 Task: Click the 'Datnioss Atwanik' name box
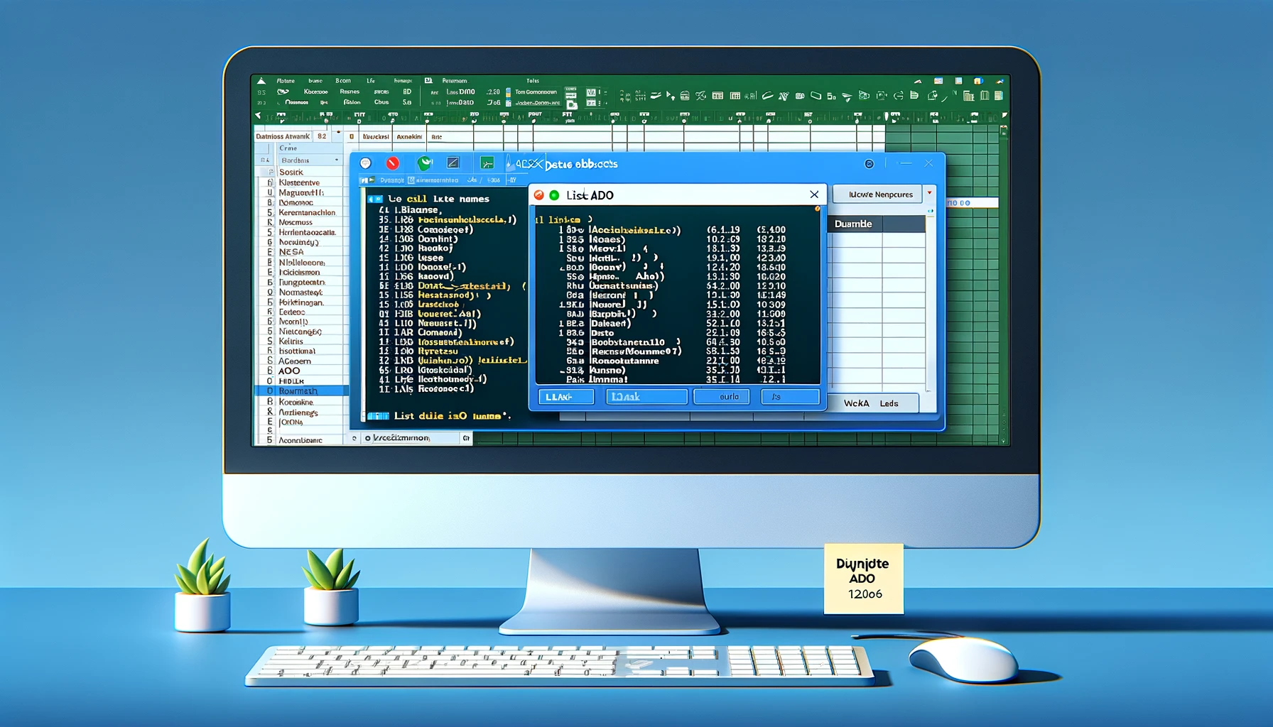click(x=283, y=136)
